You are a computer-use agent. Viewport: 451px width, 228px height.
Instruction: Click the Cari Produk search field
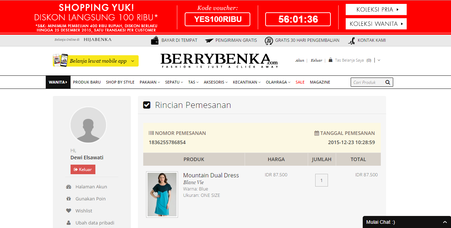tap(368, 82)
